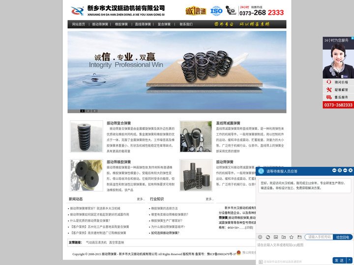Click the chat message text input area
The width and height of the screenshot is (354, 265).
(x=305, y=249)
